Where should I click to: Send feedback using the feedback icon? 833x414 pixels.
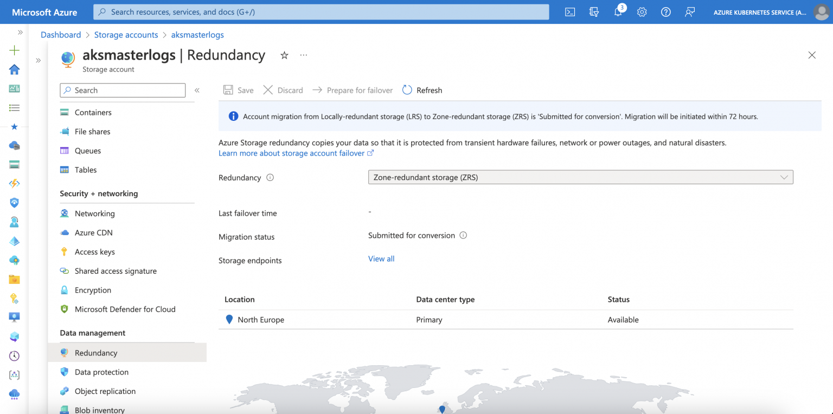point(689,12)
